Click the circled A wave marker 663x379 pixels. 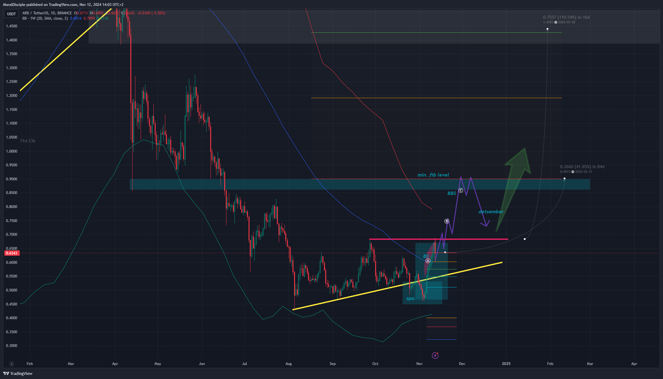point(428,261)
